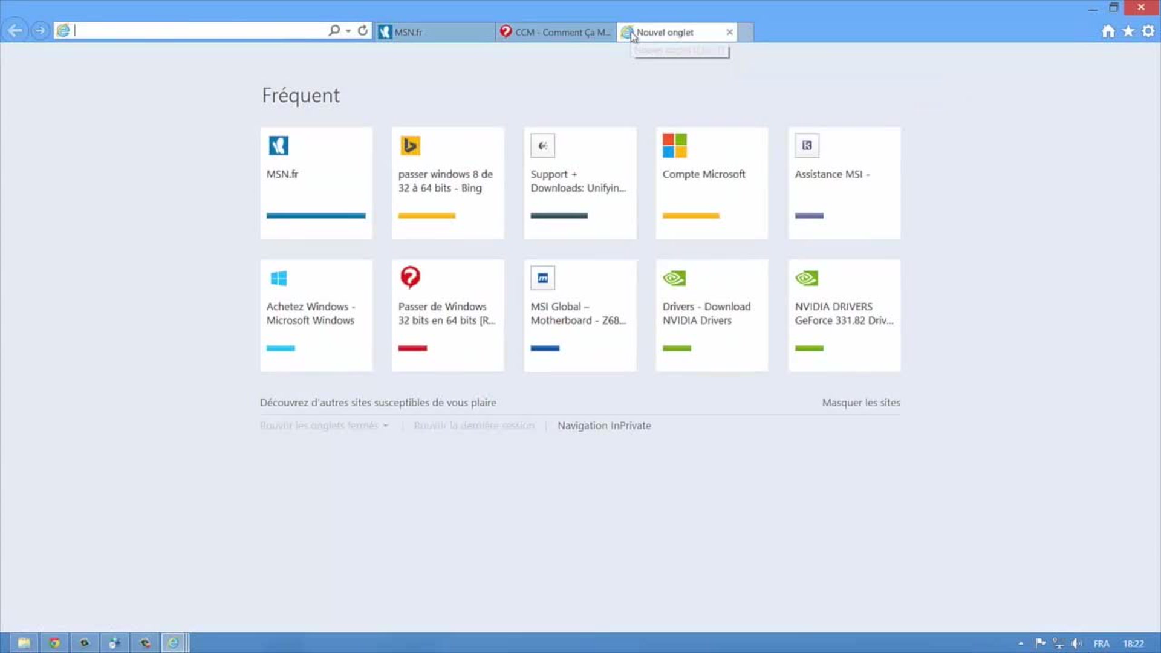Click the browser refresh icon
The image size is (1161, 653).
tap(361, 30)
